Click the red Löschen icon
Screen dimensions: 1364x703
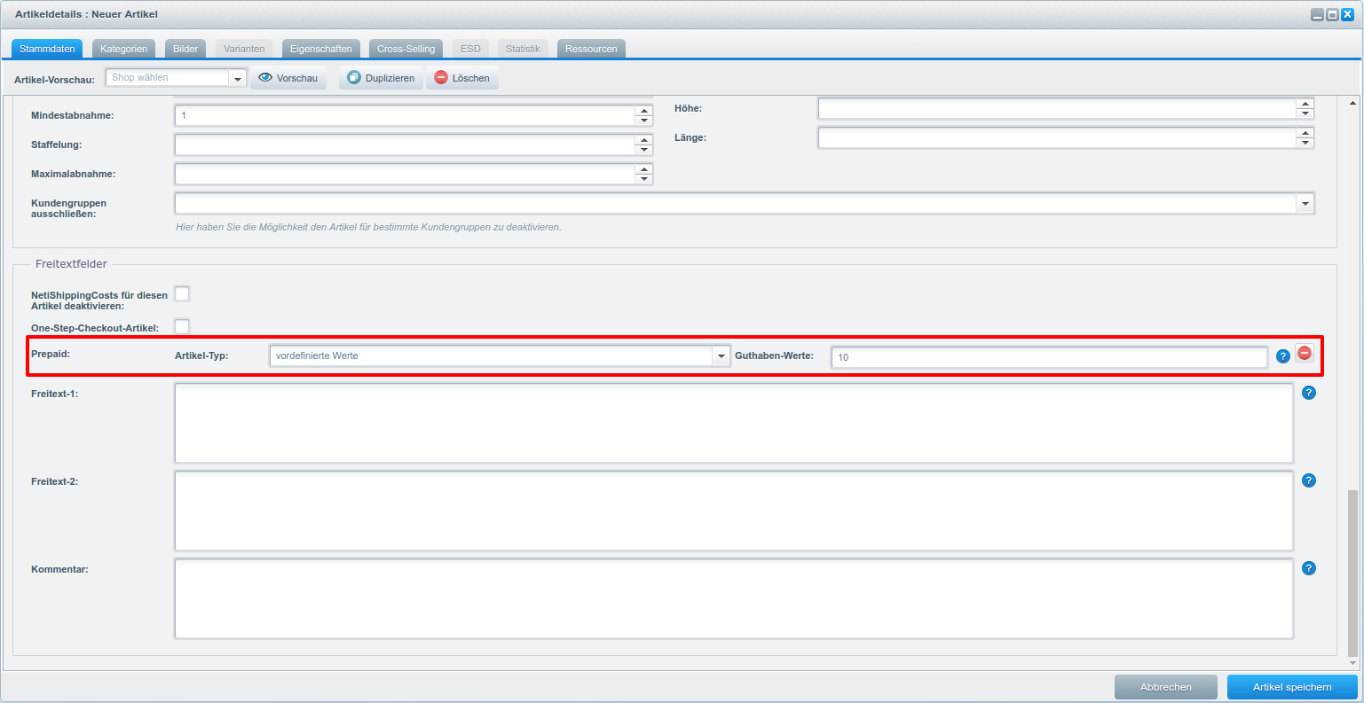(441, 78)
